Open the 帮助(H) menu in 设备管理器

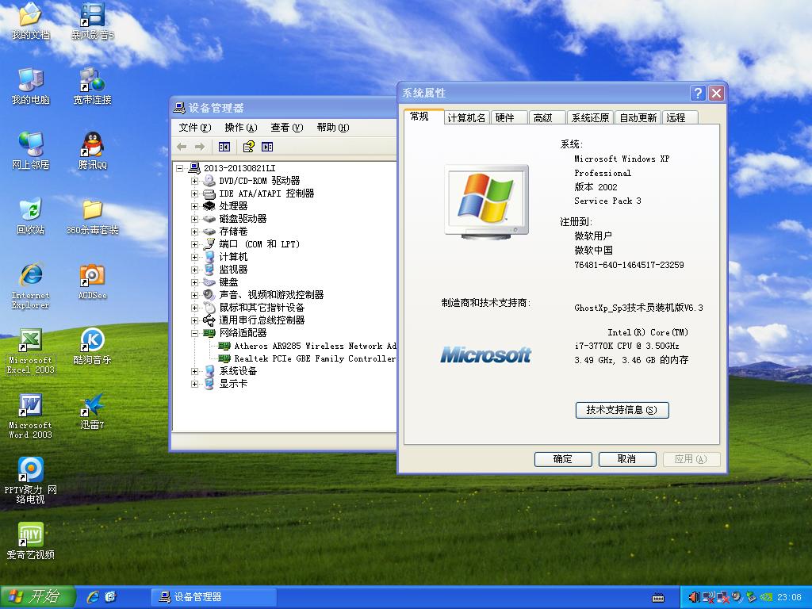point(333,128)
